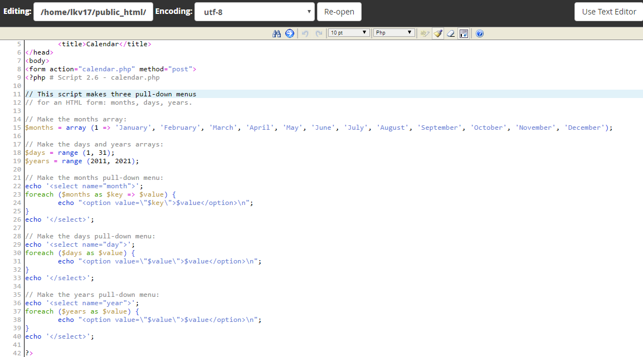Click the change smooth selection icon

(425, 33)
